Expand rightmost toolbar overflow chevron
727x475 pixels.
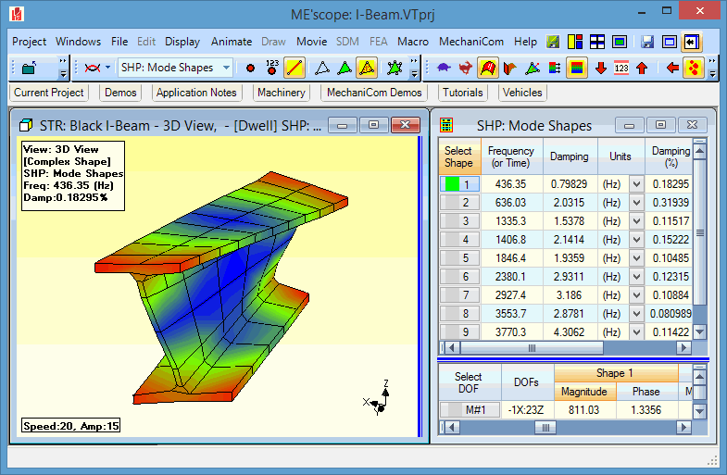[x=712, y=69]
